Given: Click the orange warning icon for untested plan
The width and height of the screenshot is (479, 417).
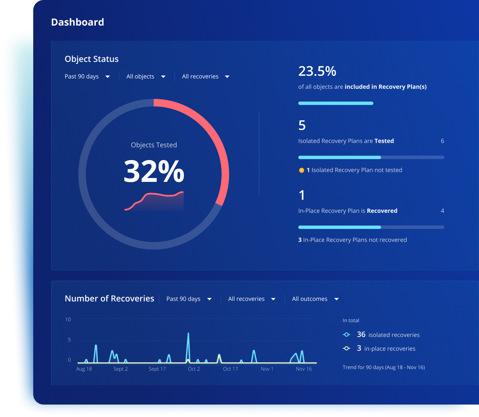Looking at the screenshot, I should click(301, 170).
